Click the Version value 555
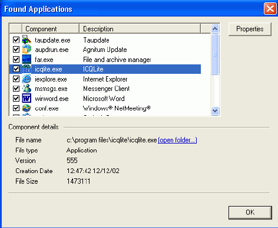This screenshot has height=228, width=278. (72, 161)
